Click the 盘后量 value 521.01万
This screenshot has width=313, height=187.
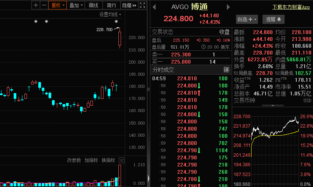tap(180, 47)
